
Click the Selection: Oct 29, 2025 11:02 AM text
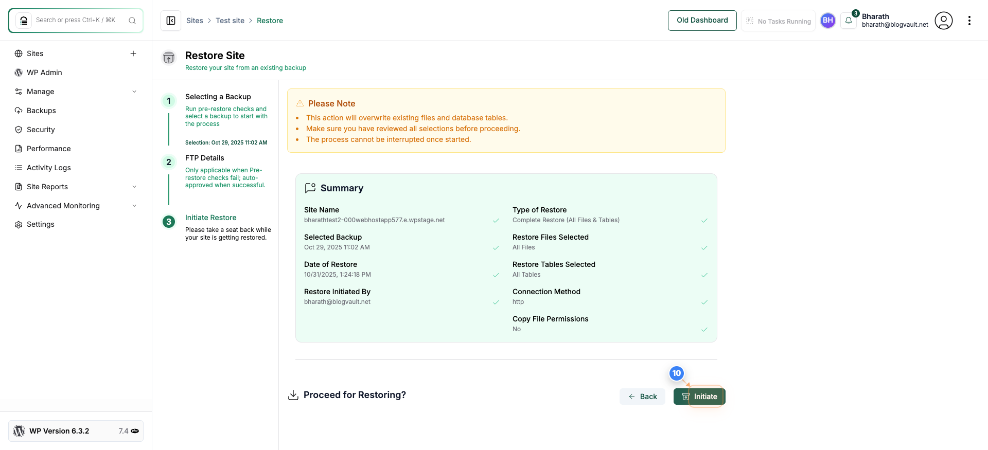coord(226,142)
